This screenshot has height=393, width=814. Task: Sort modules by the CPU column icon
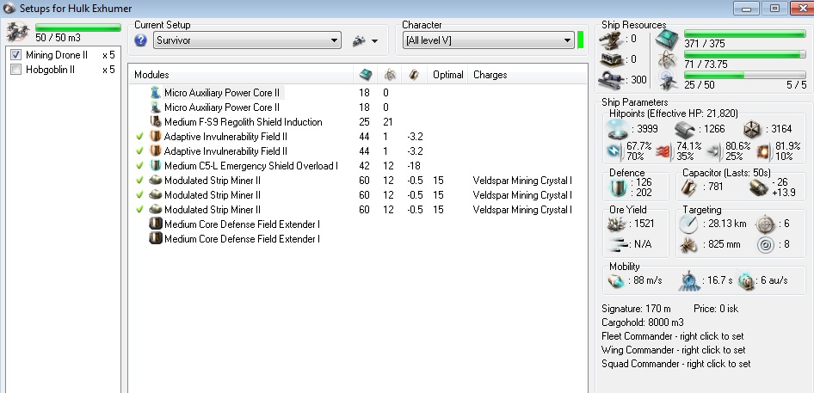pyautogui.click(x=366, y=75)
